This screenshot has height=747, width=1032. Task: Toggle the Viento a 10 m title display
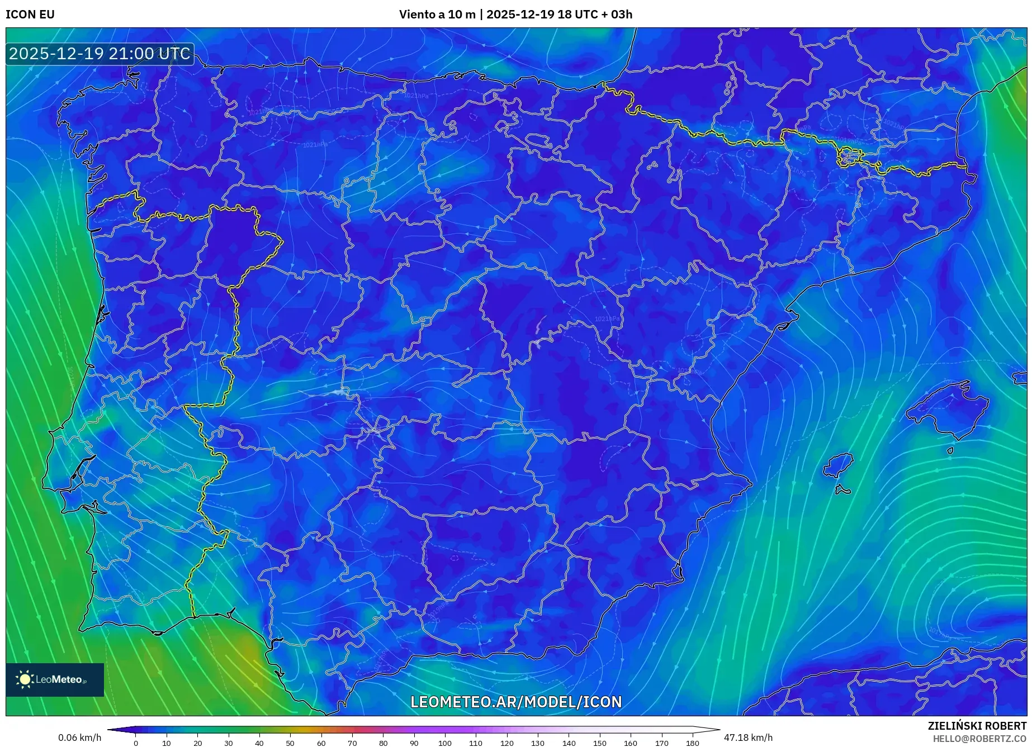[x=437, y=15]
